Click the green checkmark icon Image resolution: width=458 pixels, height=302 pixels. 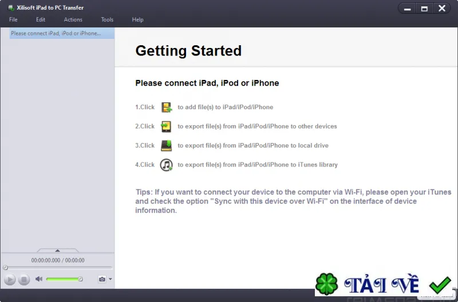click(440, 285)
